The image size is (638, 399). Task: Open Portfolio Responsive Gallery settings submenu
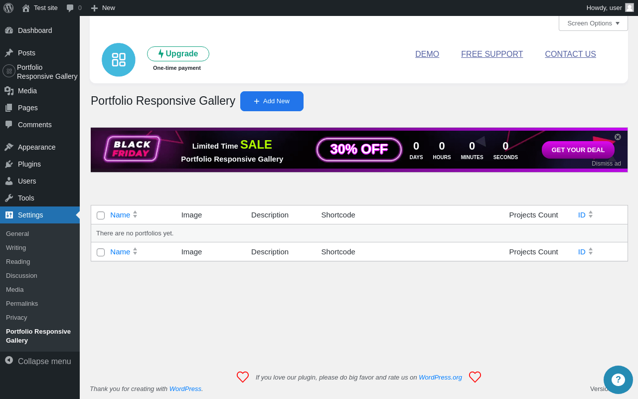point(38,336)
